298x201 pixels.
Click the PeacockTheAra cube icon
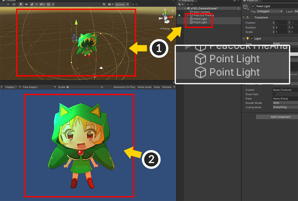pyautogui.click(x=191, y=15)
